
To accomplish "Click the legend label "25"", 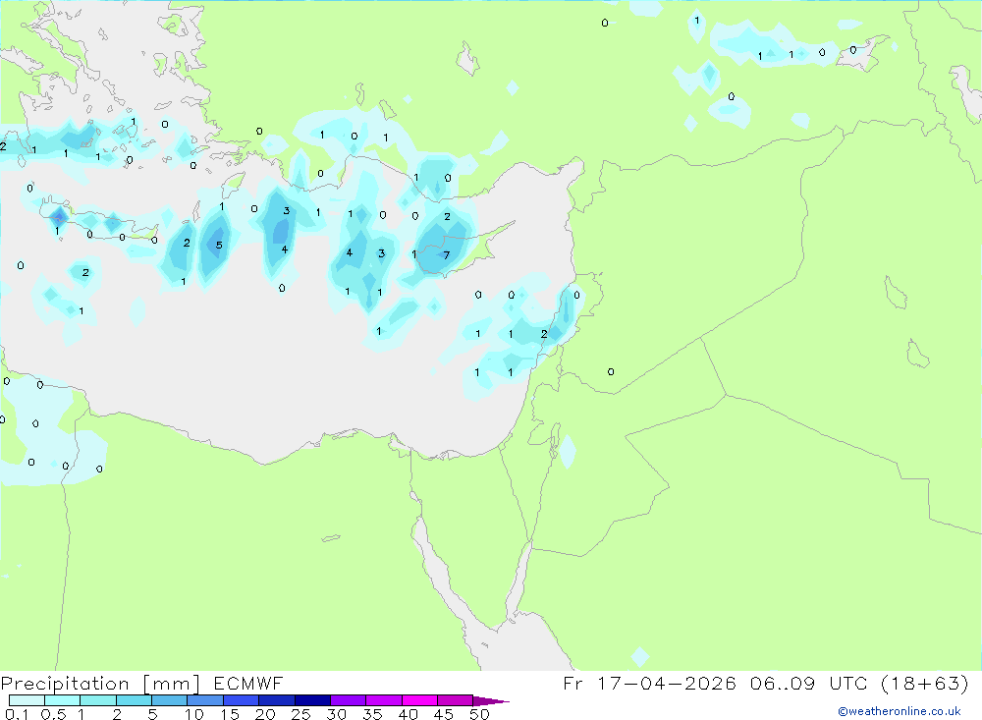I will (x=301, y=714).
